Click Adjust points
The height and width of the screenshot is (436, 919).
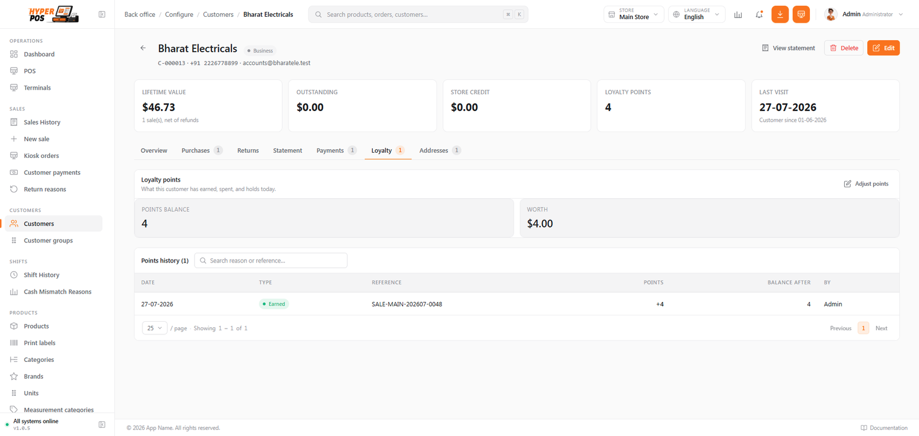click(866, 184)
